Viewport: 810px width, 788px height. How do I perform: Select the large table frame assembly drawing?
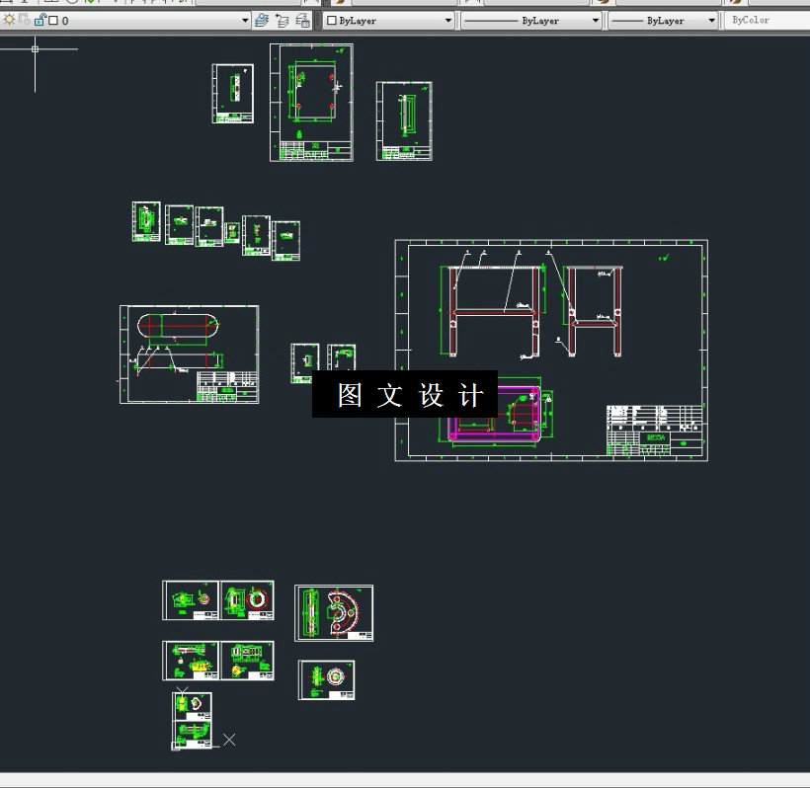(551, 351)
